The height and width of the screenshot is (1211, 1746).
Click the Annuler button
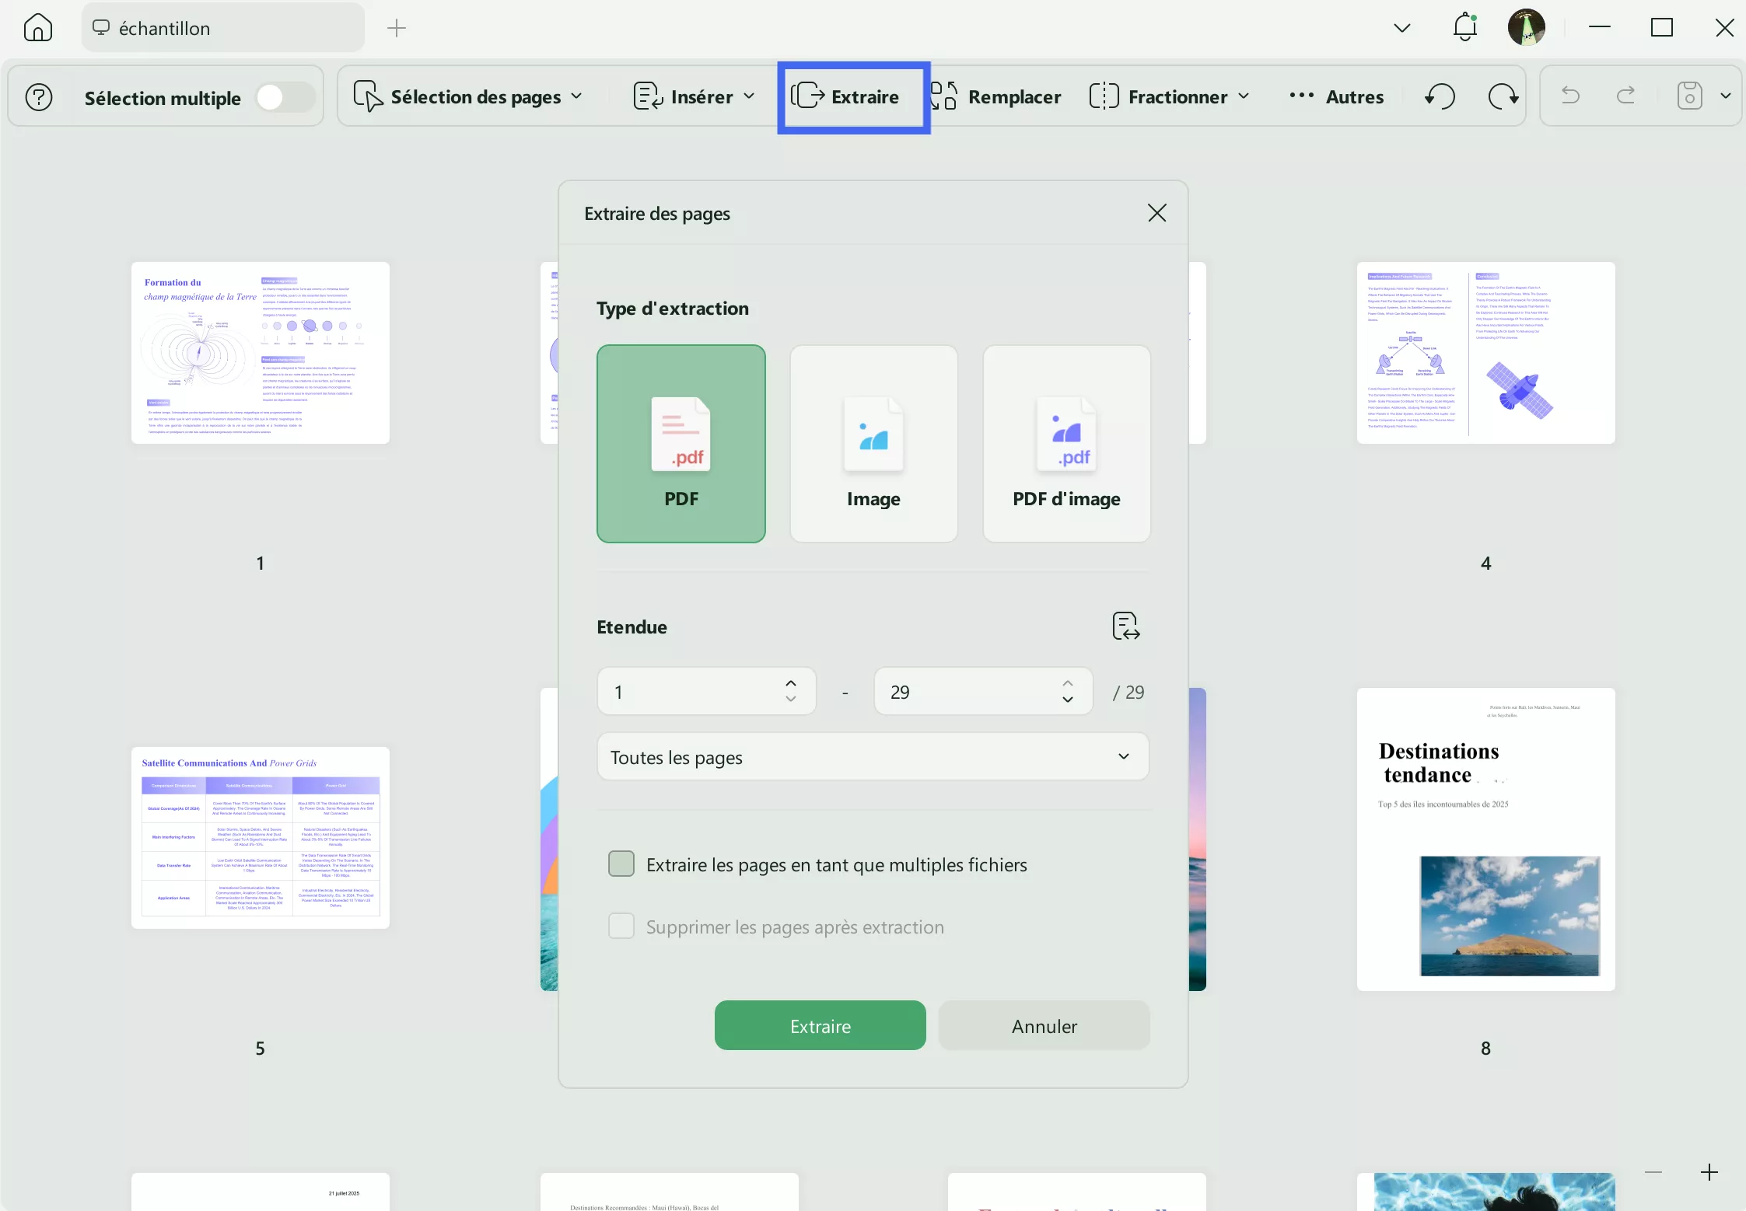1044,1025
